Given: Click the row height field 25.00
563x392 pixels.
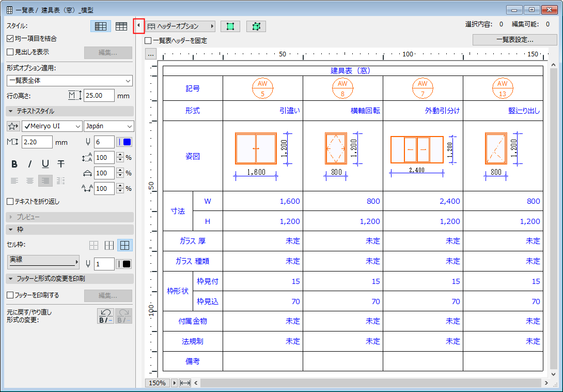Looking at the screenshot, I should (x=99, y=96).
